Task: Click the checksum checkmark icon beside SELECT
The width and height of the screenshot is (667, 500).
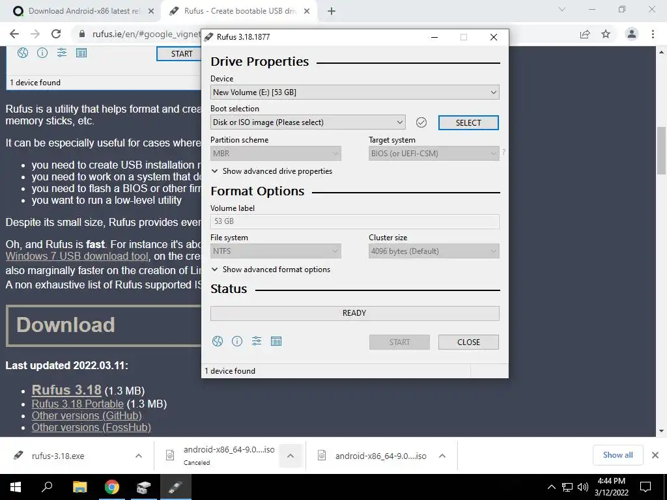Action: click(x=421, y=122)
